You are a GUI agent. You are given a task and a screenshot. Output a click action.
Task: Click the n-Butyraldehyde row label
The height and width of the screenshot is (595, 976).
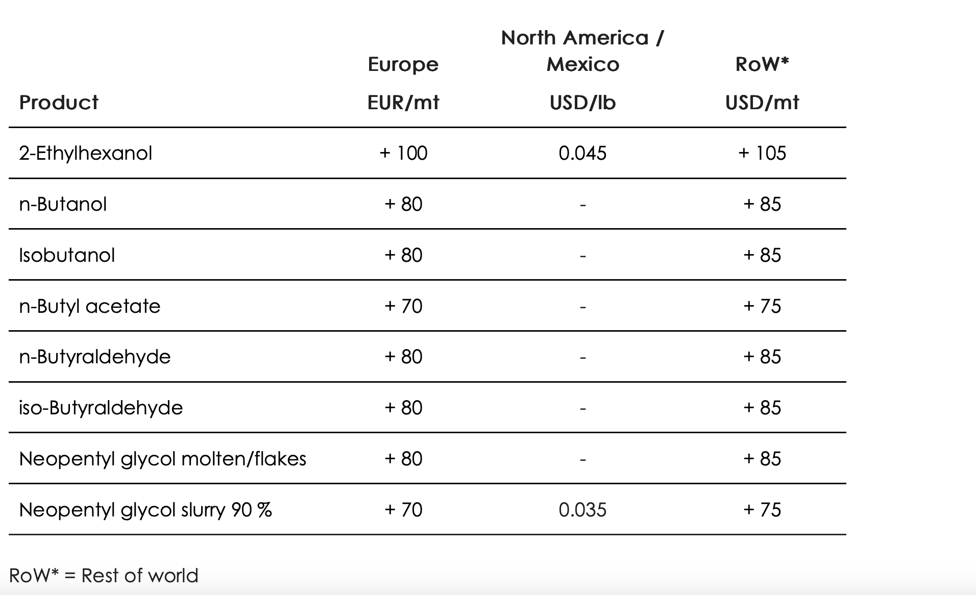[x=95, y=357]
